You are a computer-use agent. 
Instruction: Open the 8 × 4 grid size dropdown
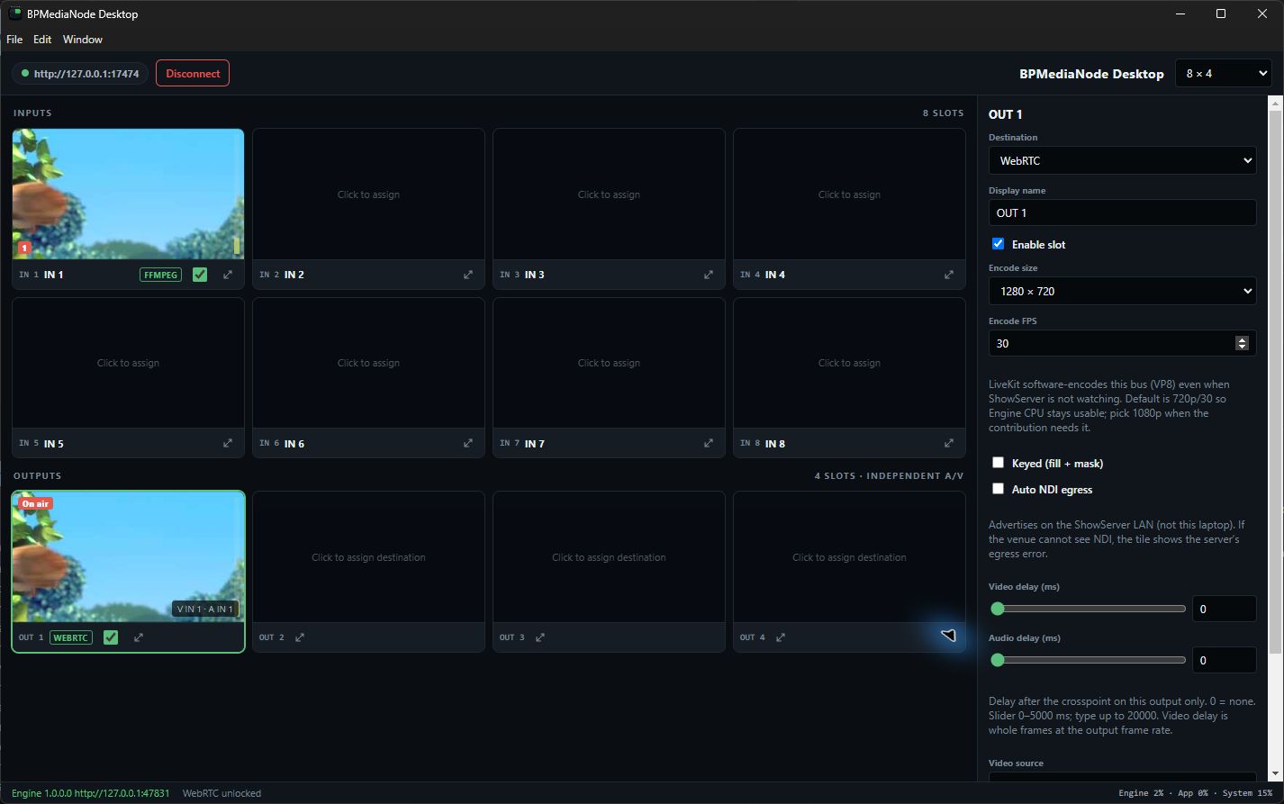pyautogui.click(x=1223, y=74)
